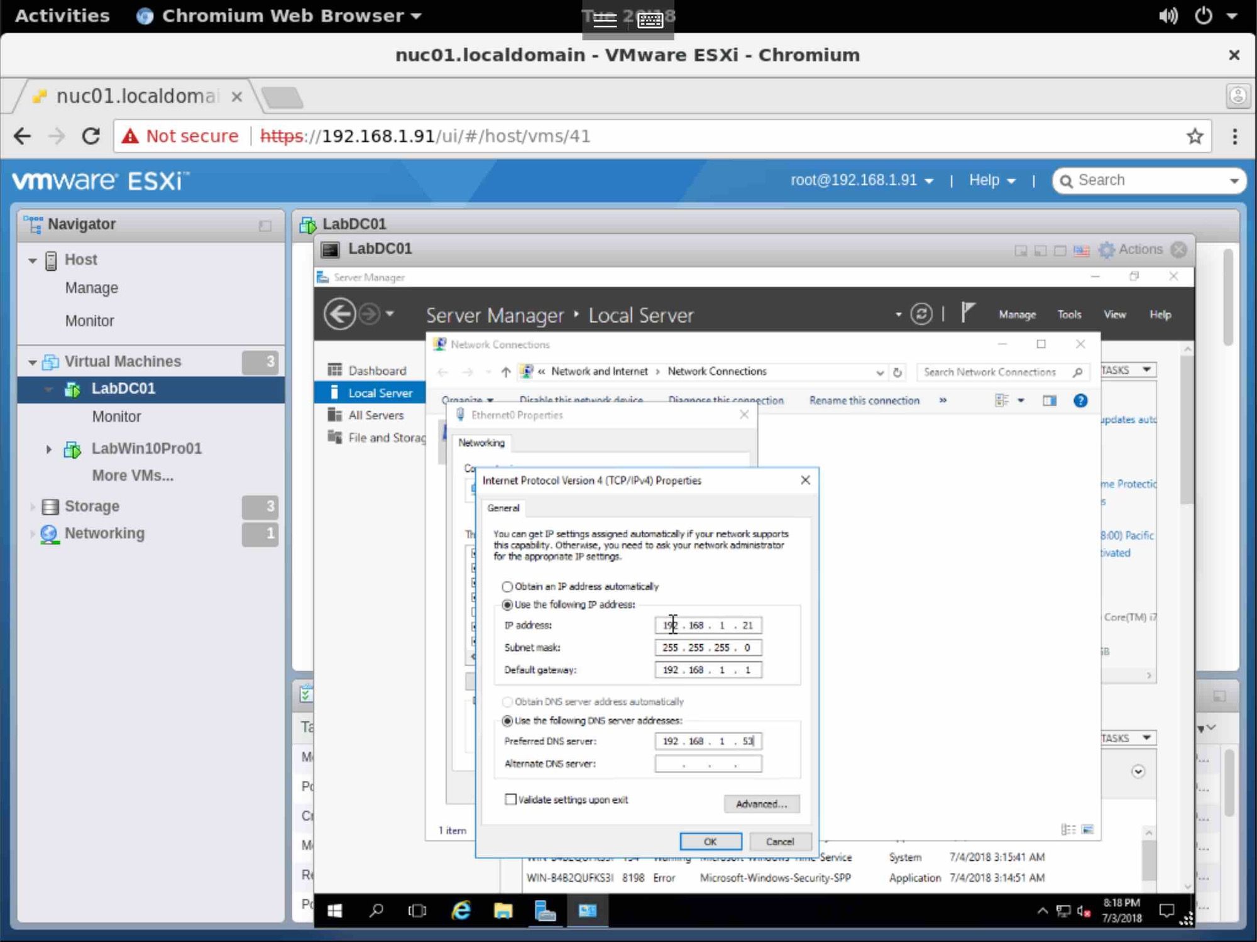
Task: Open the root@192.168.1.91 user dropdown
Action: [x=861, y=180]
